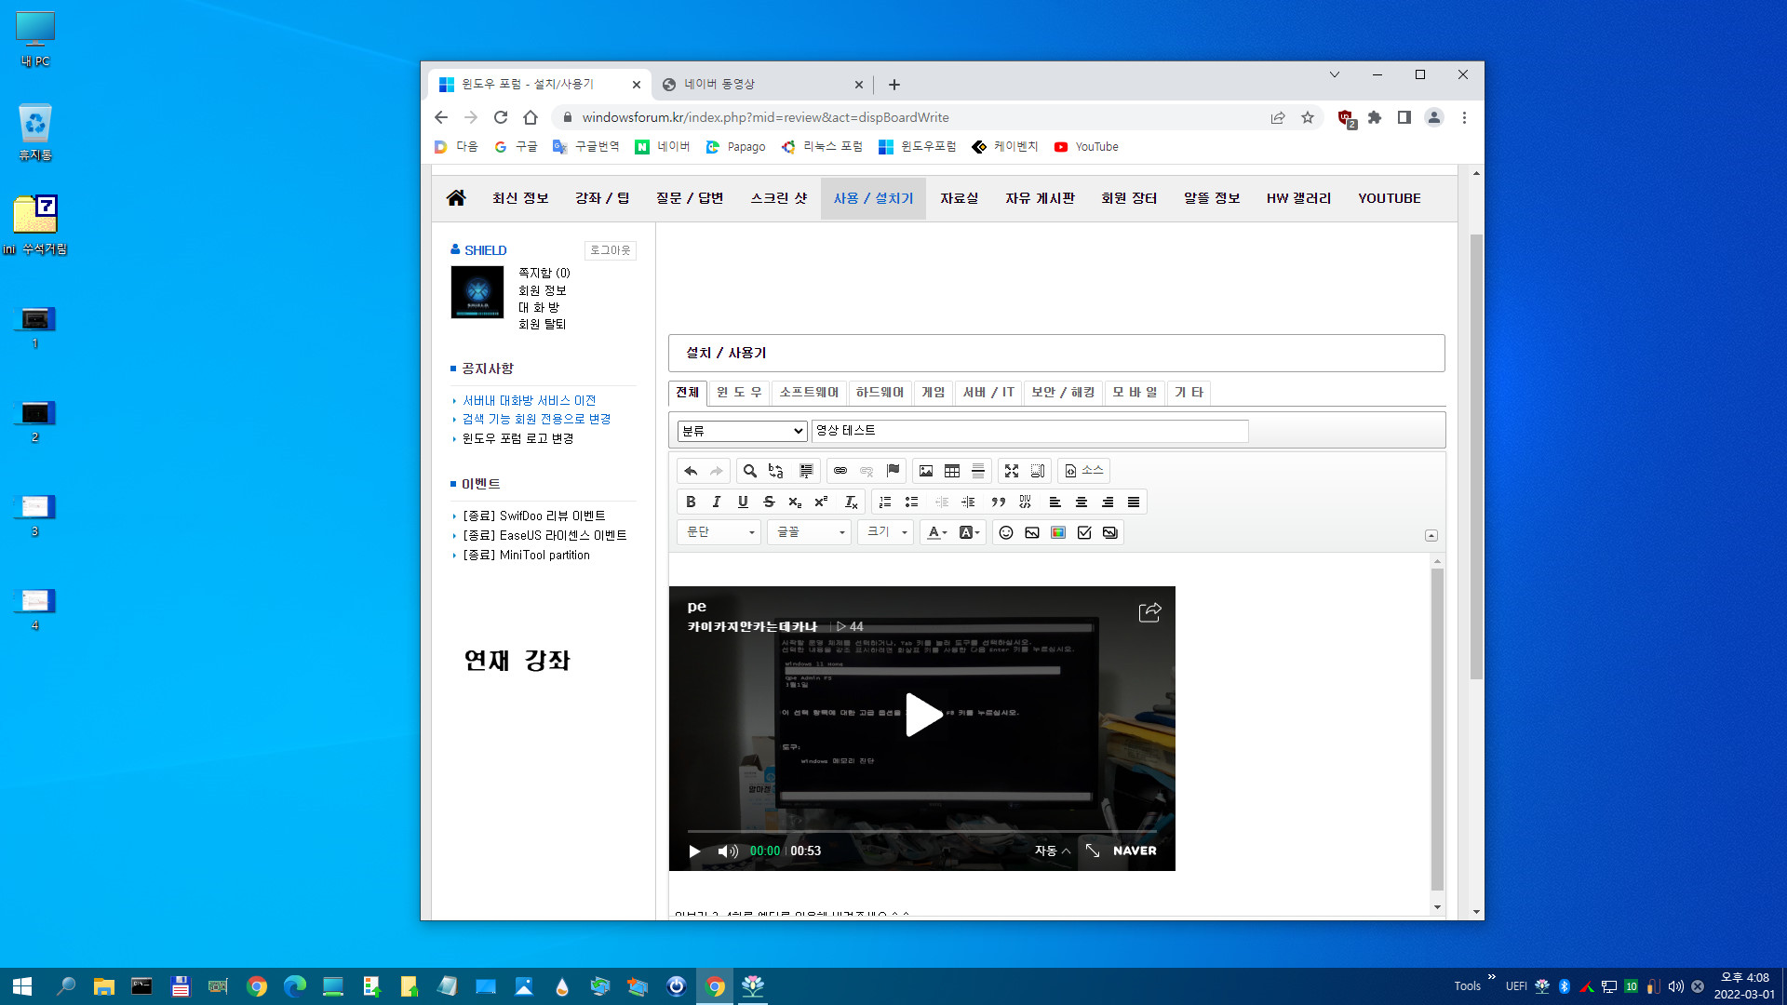Toggle center text alignment
Screen dimensions: 1787x1005
click(x=1082, y=502)
